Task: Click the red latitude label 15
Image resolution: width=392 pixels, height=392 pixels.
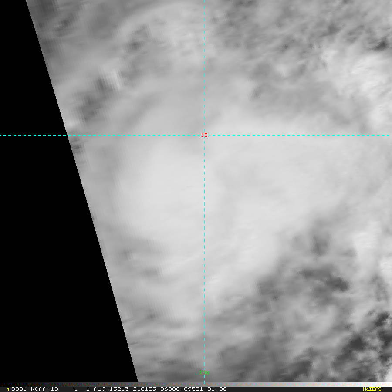Action: (204, 135)
